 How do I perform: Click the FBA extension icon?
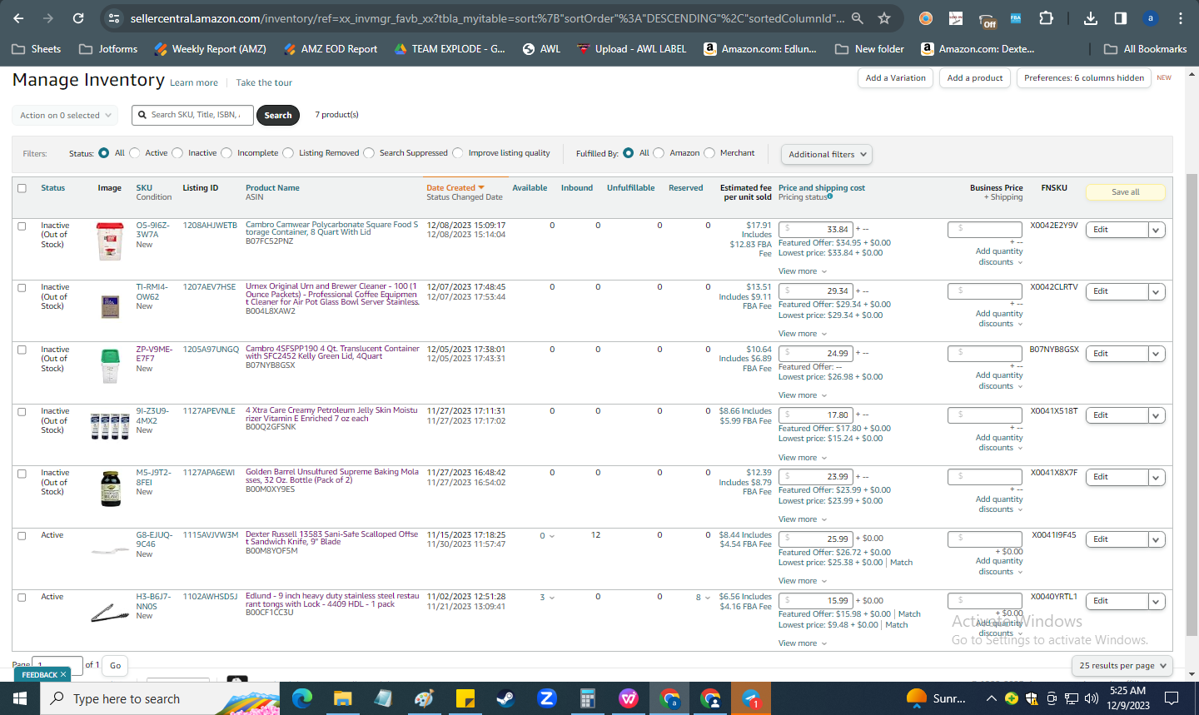[1016, 17]
